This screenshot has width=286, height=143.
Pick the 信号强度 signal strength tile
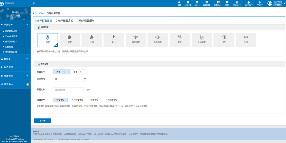[136, 40]
